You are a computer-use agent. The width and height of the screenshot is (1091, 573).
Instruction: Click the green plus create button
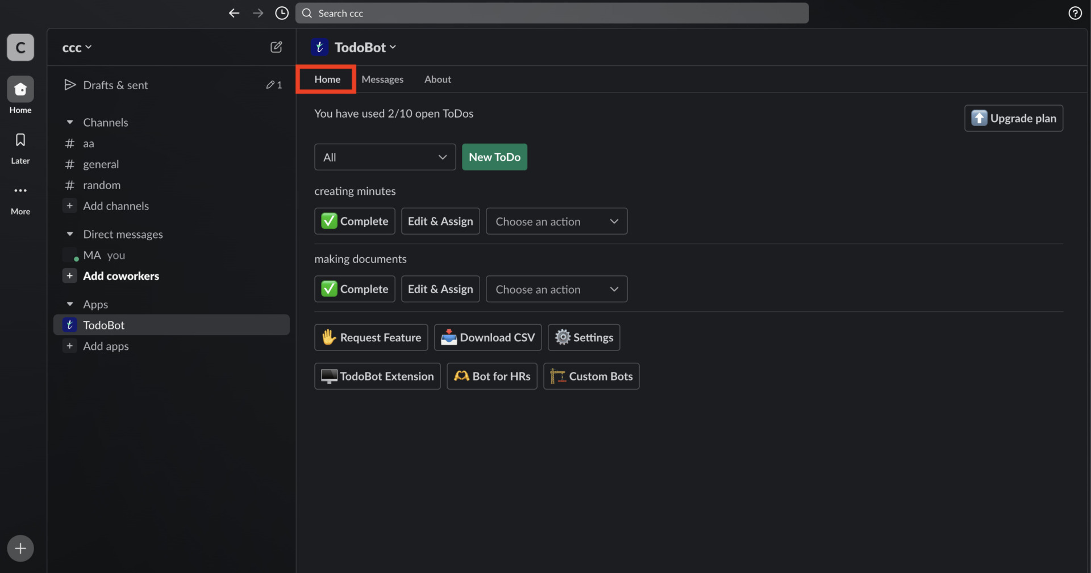20,548
